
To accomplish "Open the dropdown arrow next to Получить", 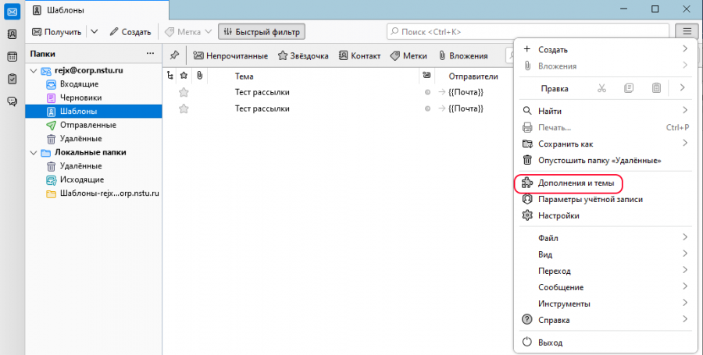I will click(95, 32).
